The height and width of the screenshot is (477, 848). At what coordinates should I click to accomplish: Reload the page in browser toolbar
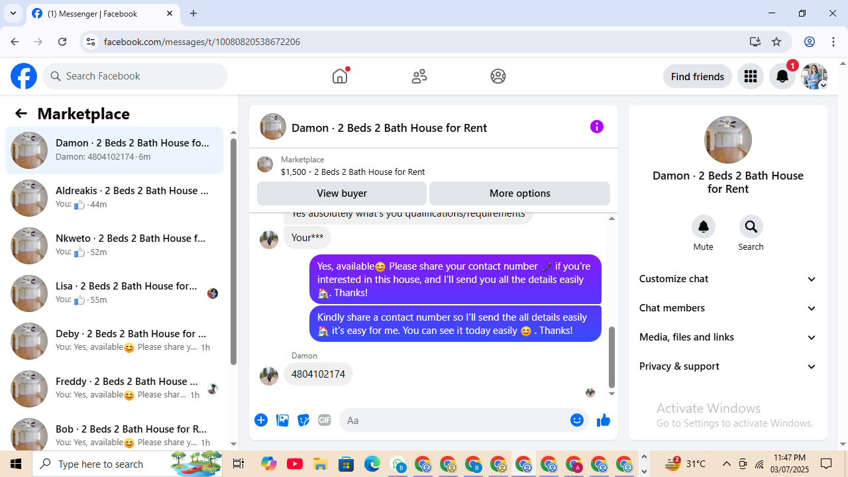tap(62, 42)
